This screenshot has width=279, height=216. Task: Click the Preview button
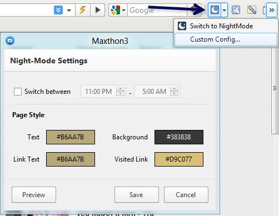tap(34, 195)
